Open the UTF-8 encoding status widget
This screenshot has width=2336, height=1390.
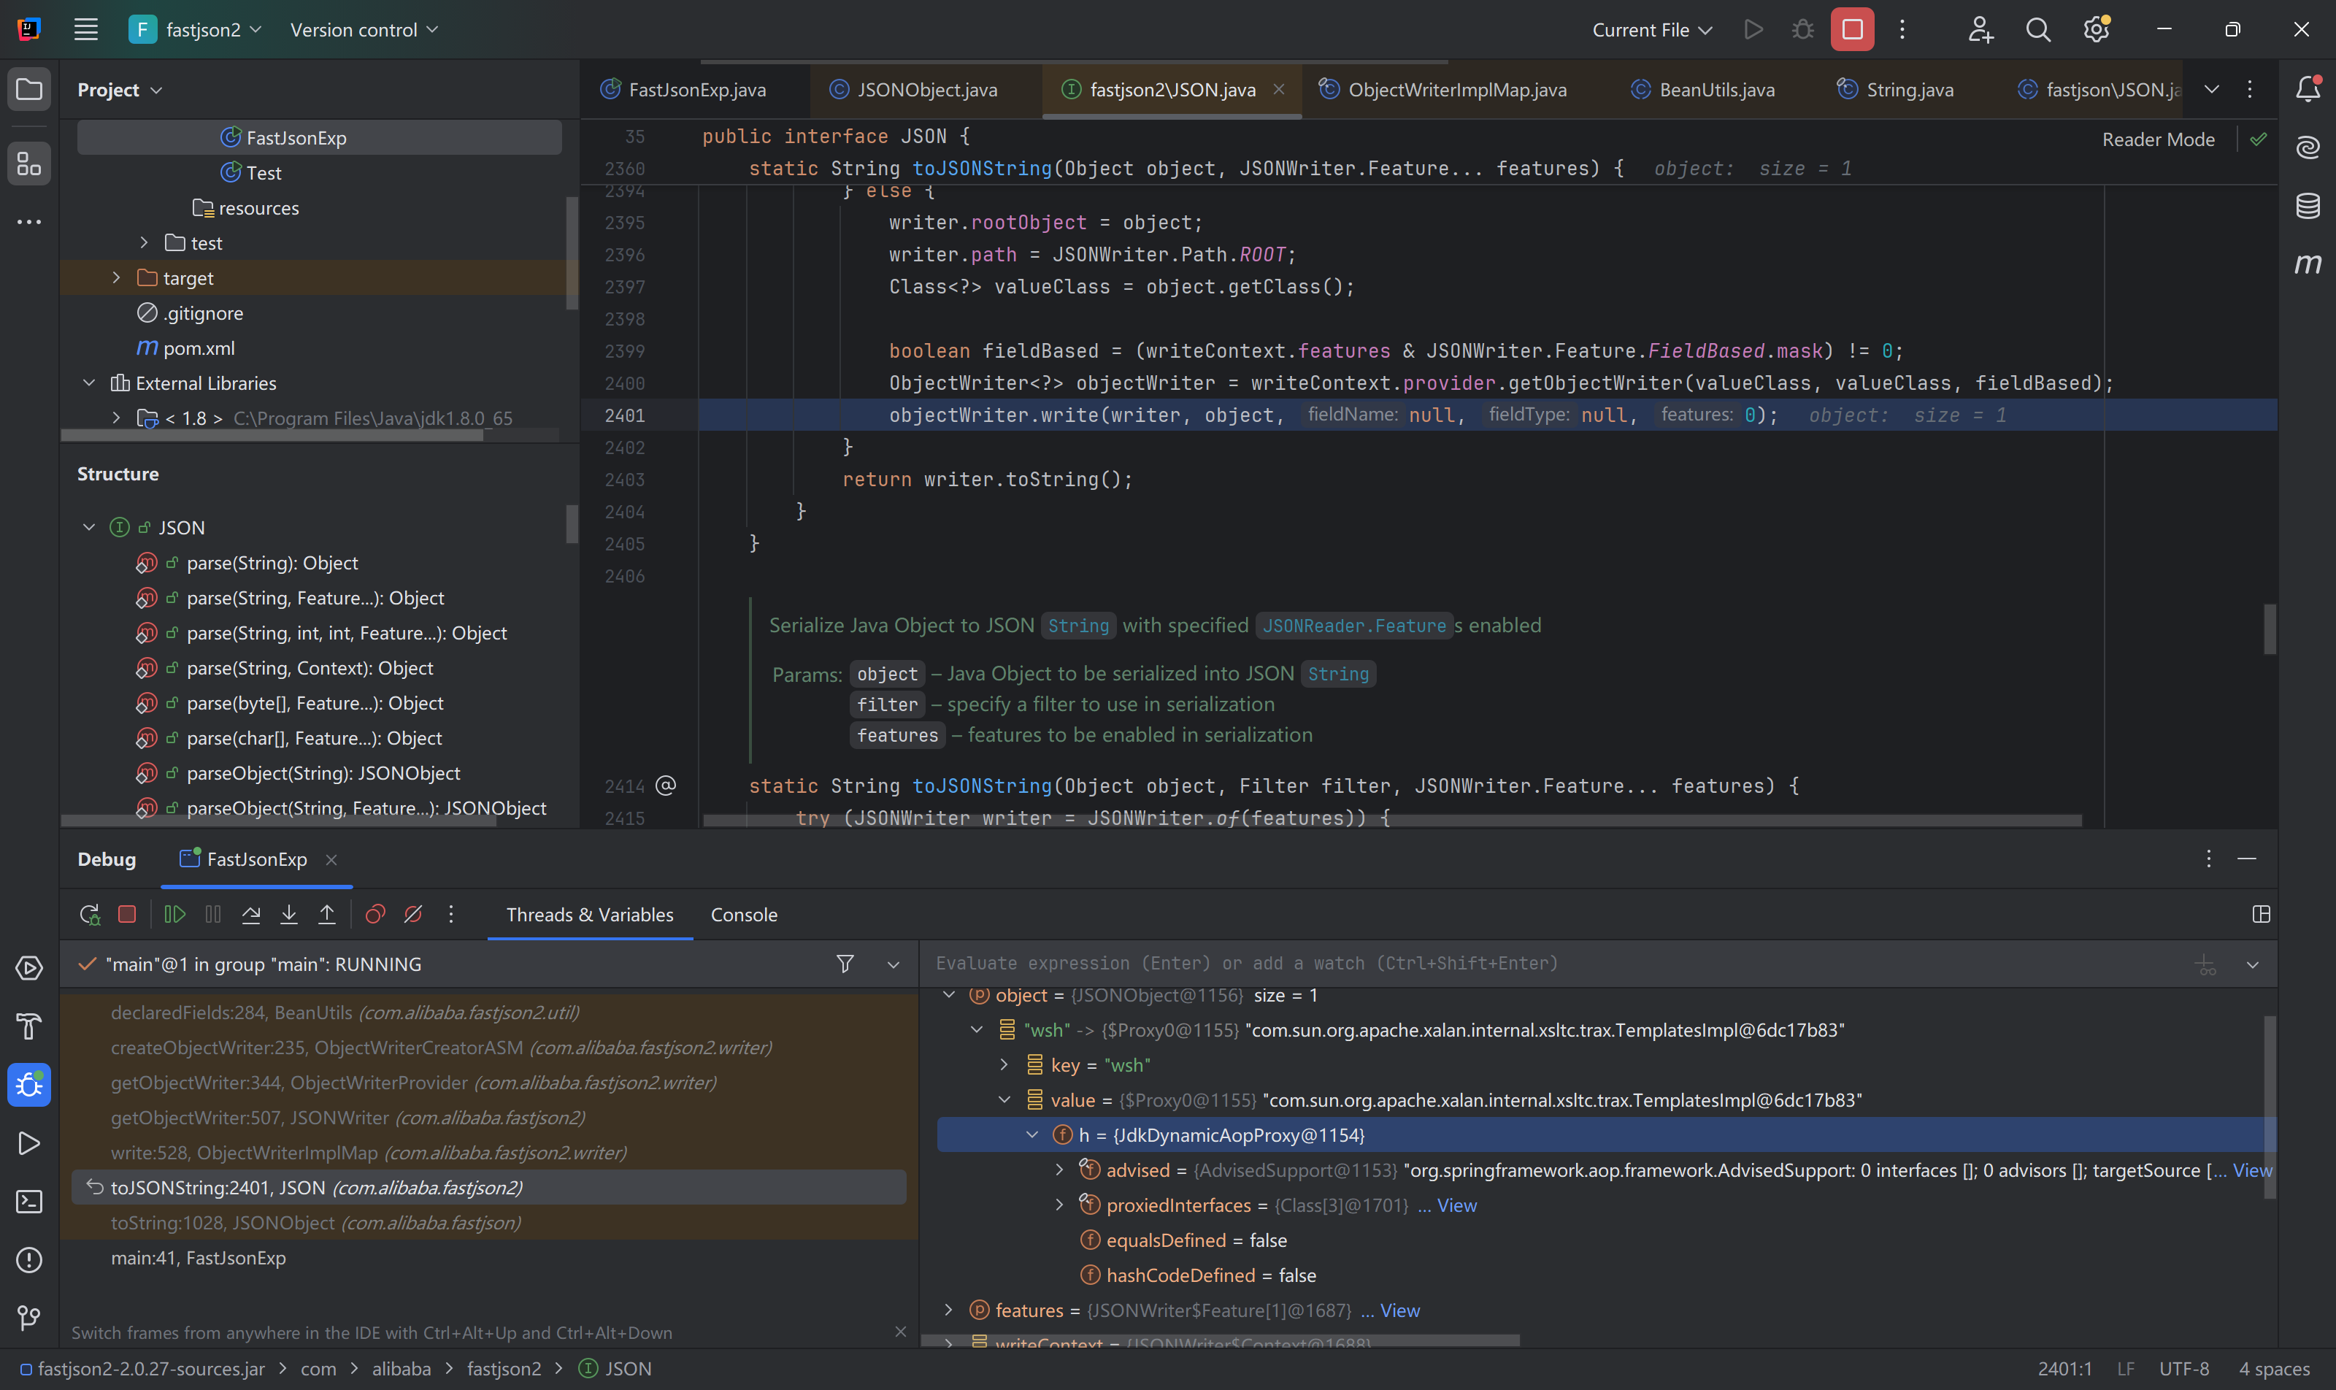(2183, 1368)
